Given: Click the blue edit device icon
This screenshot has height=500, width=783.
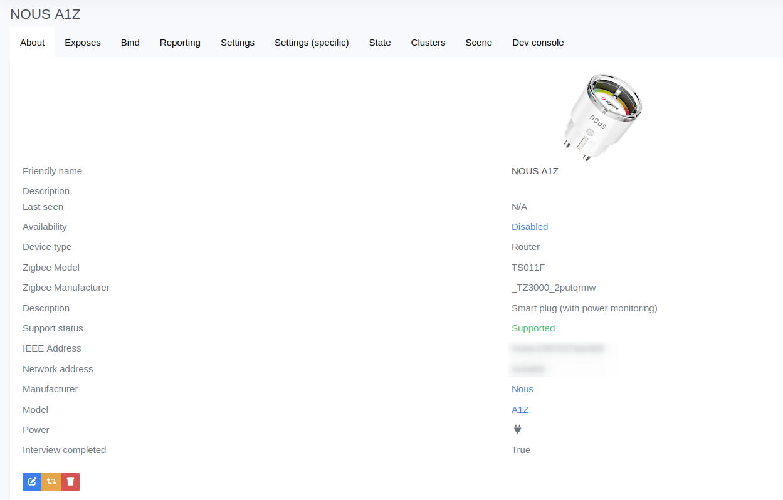Looking at the screenshot, I should click(32, 481).
